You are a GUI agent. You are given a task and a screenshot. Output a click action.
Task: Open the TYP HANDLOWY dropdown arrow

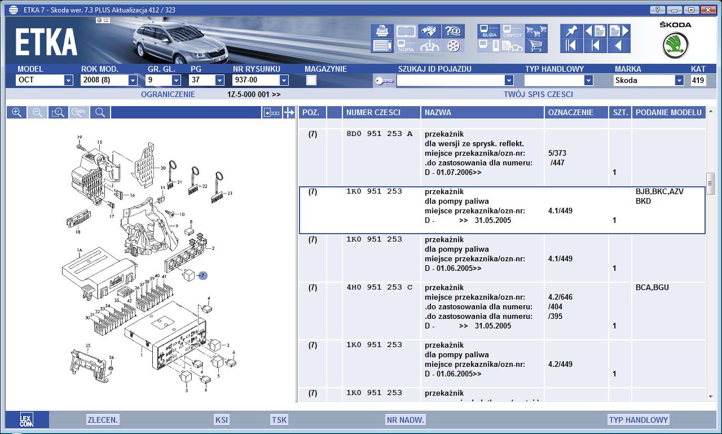coord(588,80)
